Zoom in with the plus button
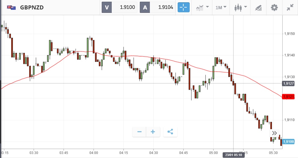This screenshot has width=298, height=158. click(153, 132)
